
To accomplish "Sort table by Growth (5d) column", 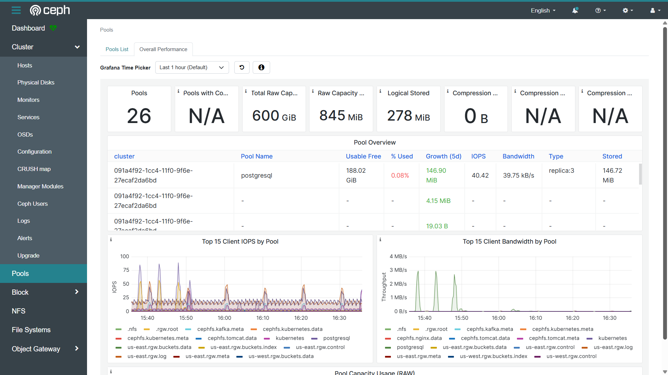I will pyautogui.click(x=443, y=156).
